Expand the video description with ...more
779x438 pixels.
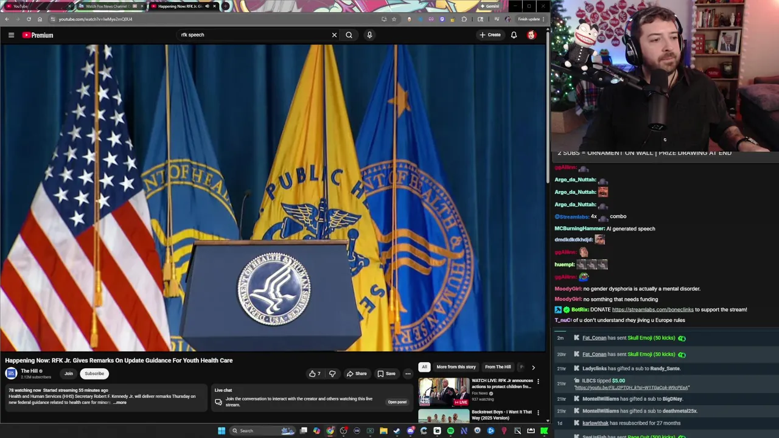(x=120, y=403)
